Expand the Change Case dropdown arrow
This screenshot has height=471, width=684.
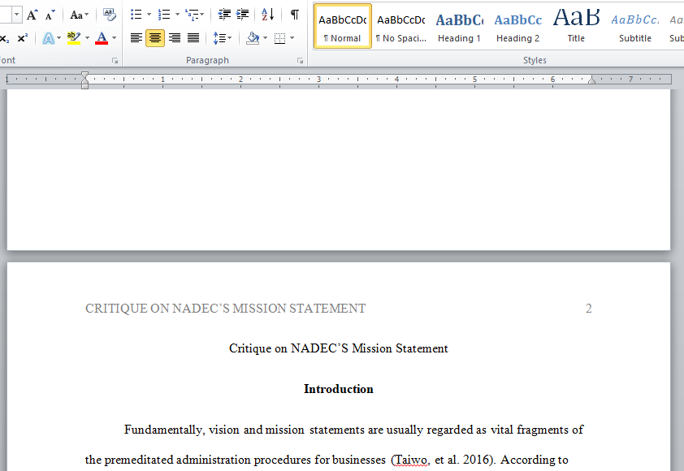[86, 15]
